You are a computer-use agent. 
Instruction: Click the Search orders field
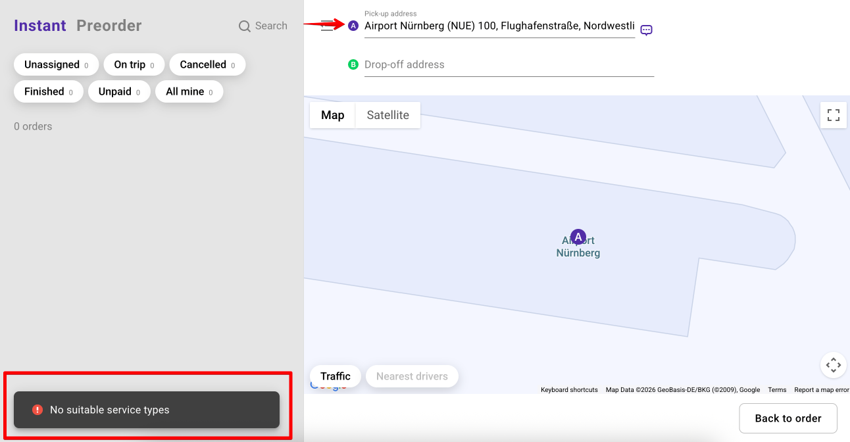point(263,26)
